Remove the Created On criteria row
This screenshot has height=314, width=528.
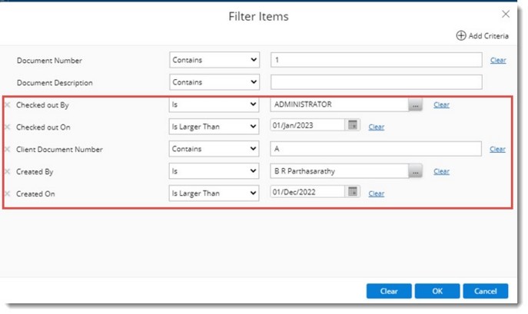tap(8, 194)
